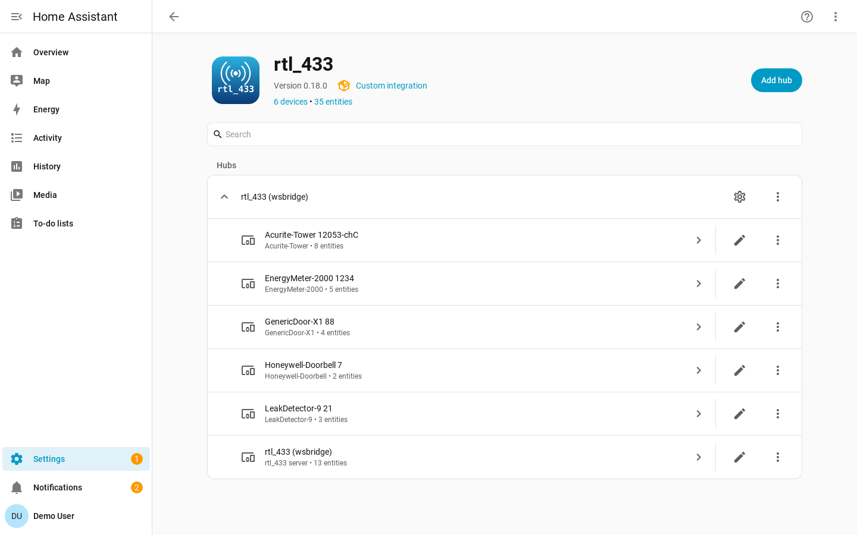857x535 pixels.
Task: Open GenericDoor-X1 88 device chevron
Action: 699,327
